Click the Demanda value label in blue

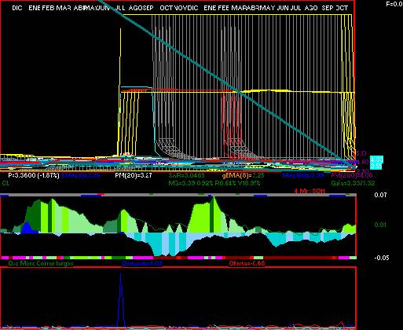click(x=142, y=263)
